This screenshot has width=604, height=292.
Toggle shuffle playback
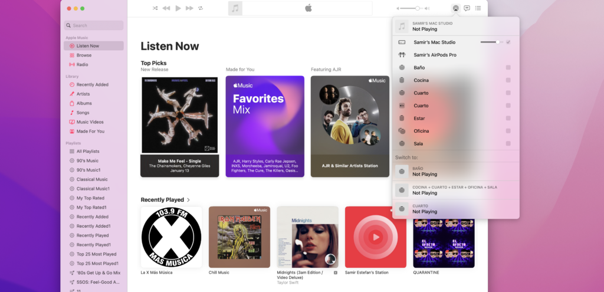tap(155, 8)
